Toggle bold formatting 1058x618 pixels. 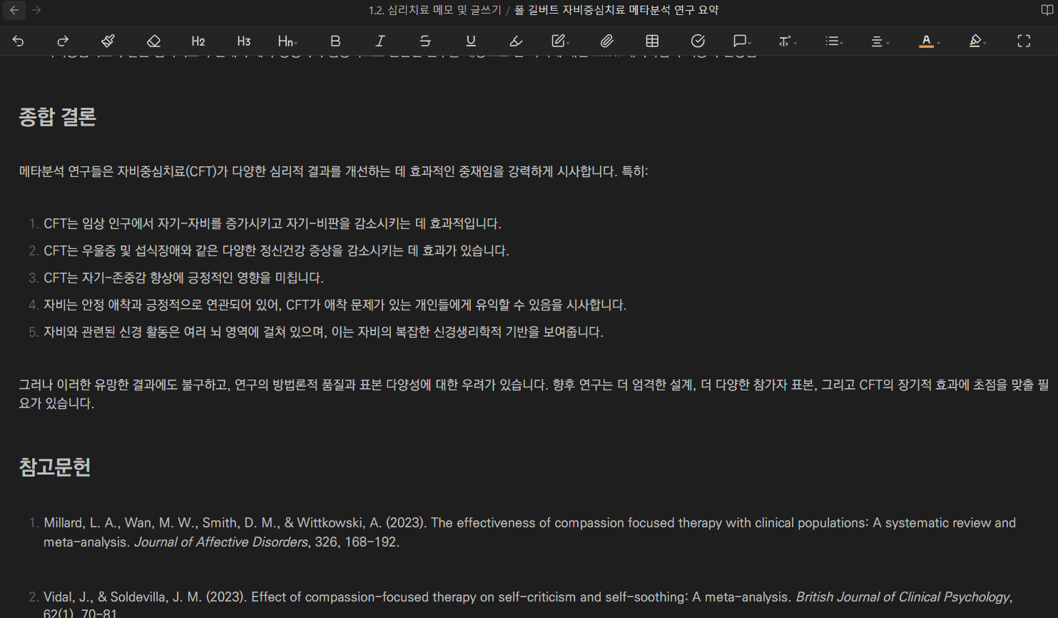(335, 41)
